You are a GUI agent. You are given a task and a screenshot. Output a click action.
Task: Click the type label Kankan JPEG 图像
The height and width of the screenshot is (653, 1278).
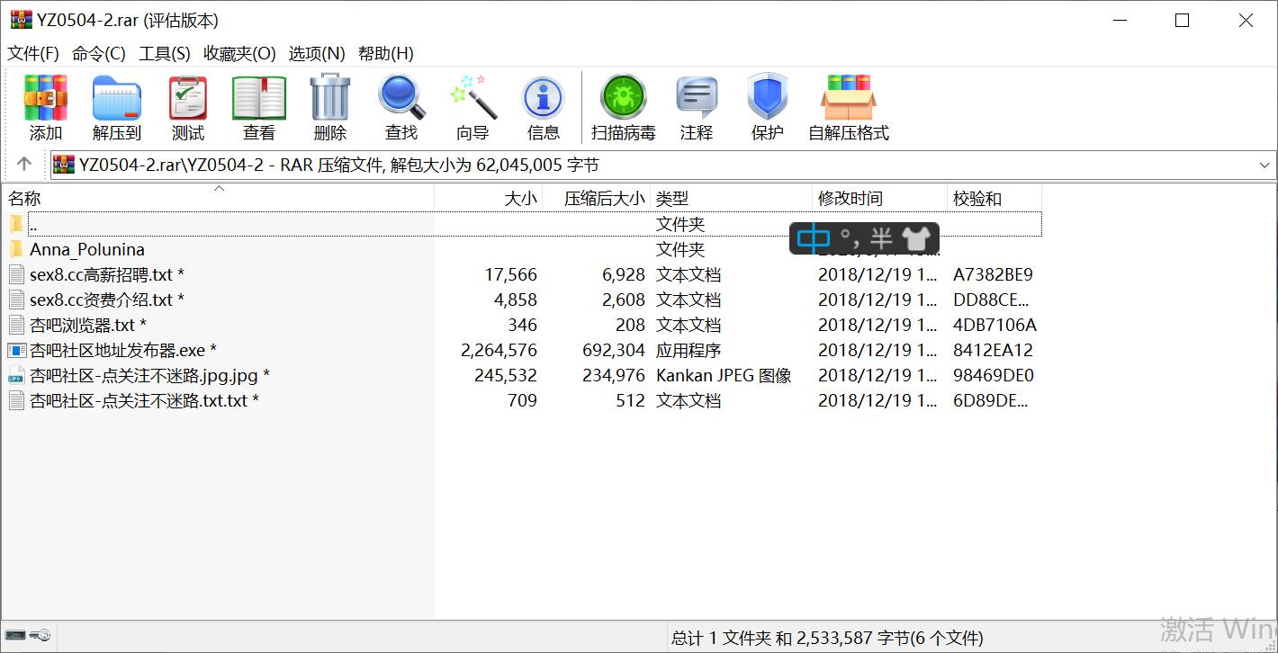click(x=724, y=375)
